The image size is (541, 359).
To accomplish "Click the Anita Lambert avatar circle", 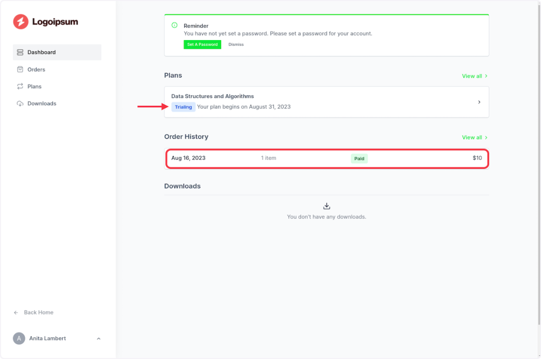I will [x=19, y=338].
